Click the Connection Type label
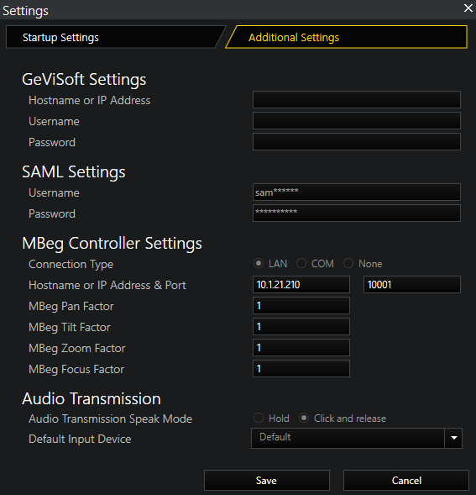Image resolution: width=476 pixels, height=495 pixels. [71, 264]
